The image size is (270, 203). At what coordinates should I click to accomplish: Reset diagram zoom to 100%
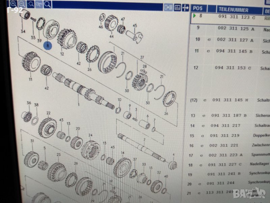pos(39,4)
